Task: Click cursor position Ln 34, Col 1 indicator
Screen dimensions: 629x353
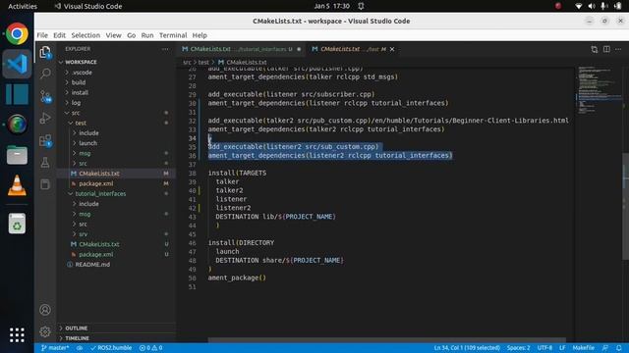Action: 467,348
